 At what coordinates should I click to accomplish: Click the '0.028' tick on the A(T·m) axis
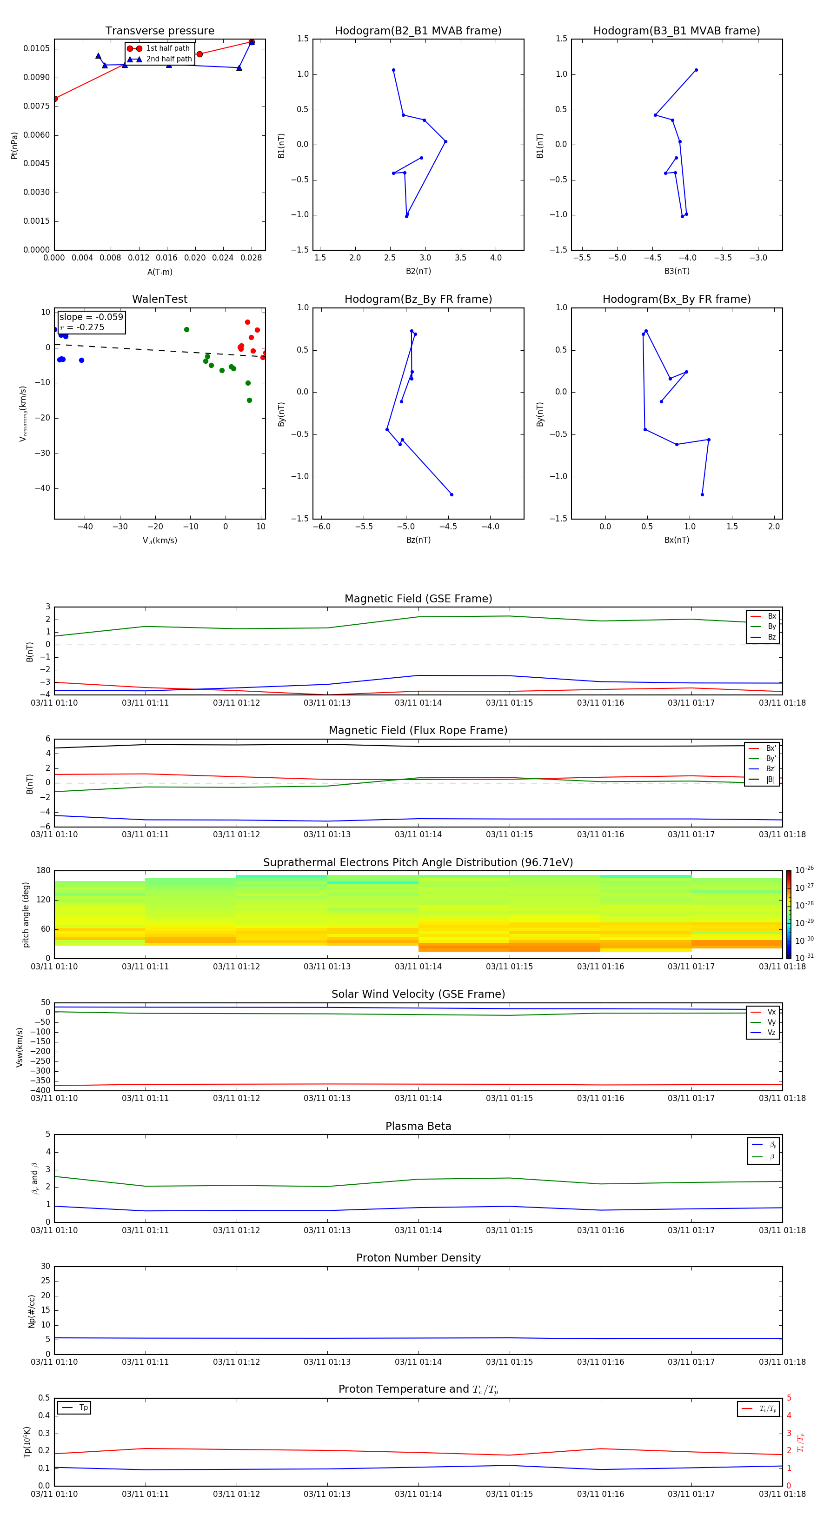click(252, 258)
